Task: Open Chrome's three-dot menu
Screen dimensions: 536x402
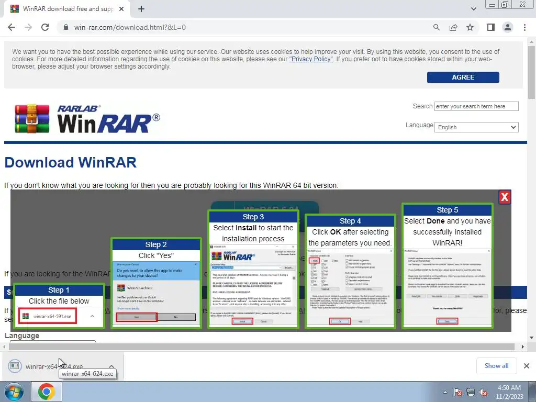Action: [524, 27]
